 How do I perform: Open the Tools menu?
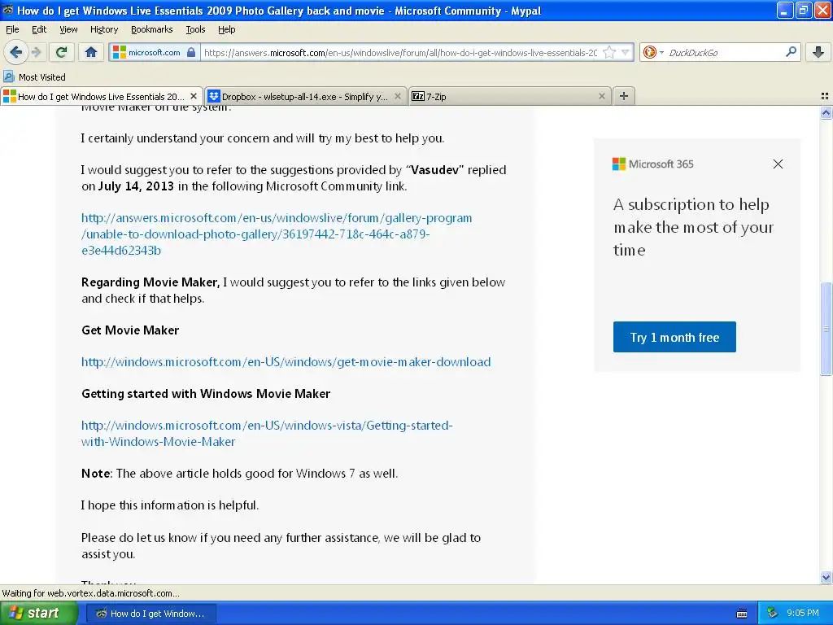pyautogui.click(x=195, y=29)
